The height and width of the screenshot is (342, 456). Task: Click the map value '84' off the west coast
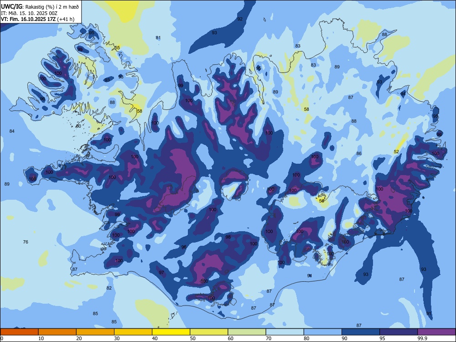coord(12,131)
